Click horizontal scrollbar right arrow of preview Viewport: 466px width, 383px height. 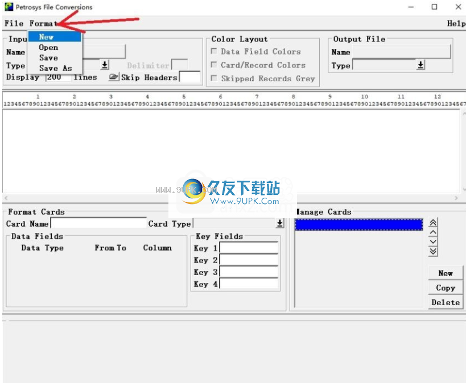pos(456,198)
